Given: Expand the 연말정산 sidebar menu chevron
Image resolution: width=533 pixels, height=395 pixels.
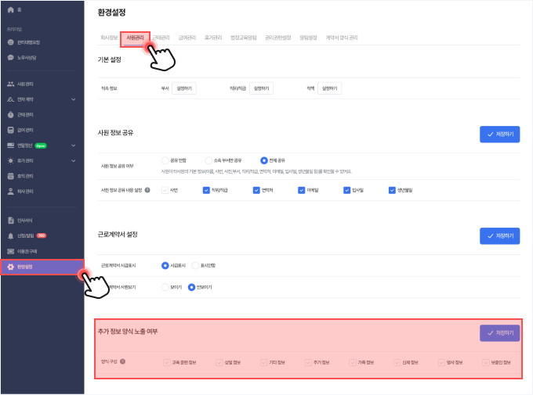Looking at the screenshot, I should [73, 145].
